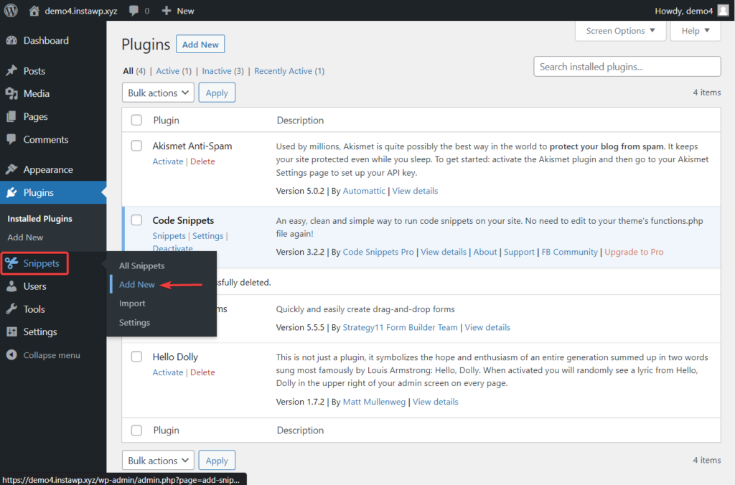The image size is (735, 485).
Task: Check the Code Snippets plugin checkbox
Action: coord(136,220)
